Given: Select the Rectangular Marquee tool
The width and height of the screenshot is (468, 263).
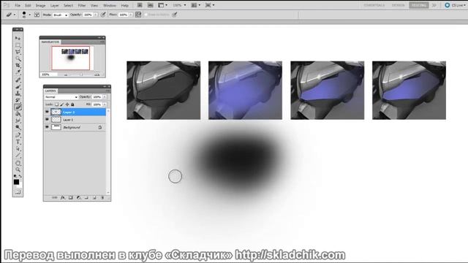Looking at the screenshot, I should (x=18, y=45).
